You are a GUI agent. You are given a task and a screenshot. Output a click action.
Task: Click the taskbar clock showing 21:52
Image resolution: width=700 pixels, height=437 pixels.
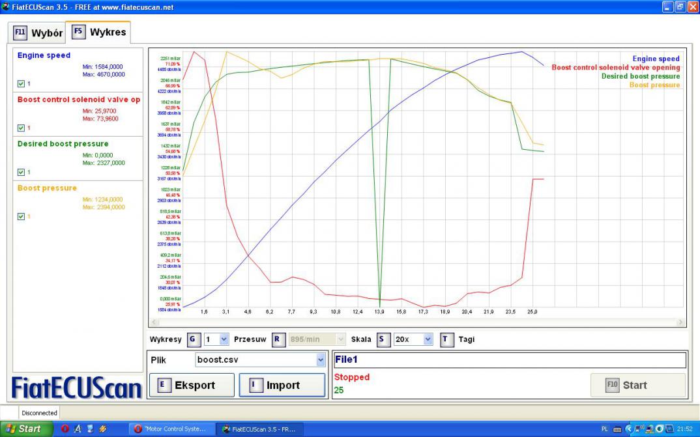click(x=685, y=429)
